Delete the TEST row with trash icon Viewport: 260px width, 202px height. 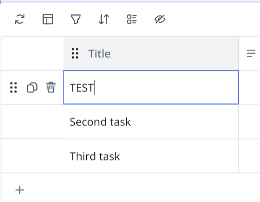point(51,87)
